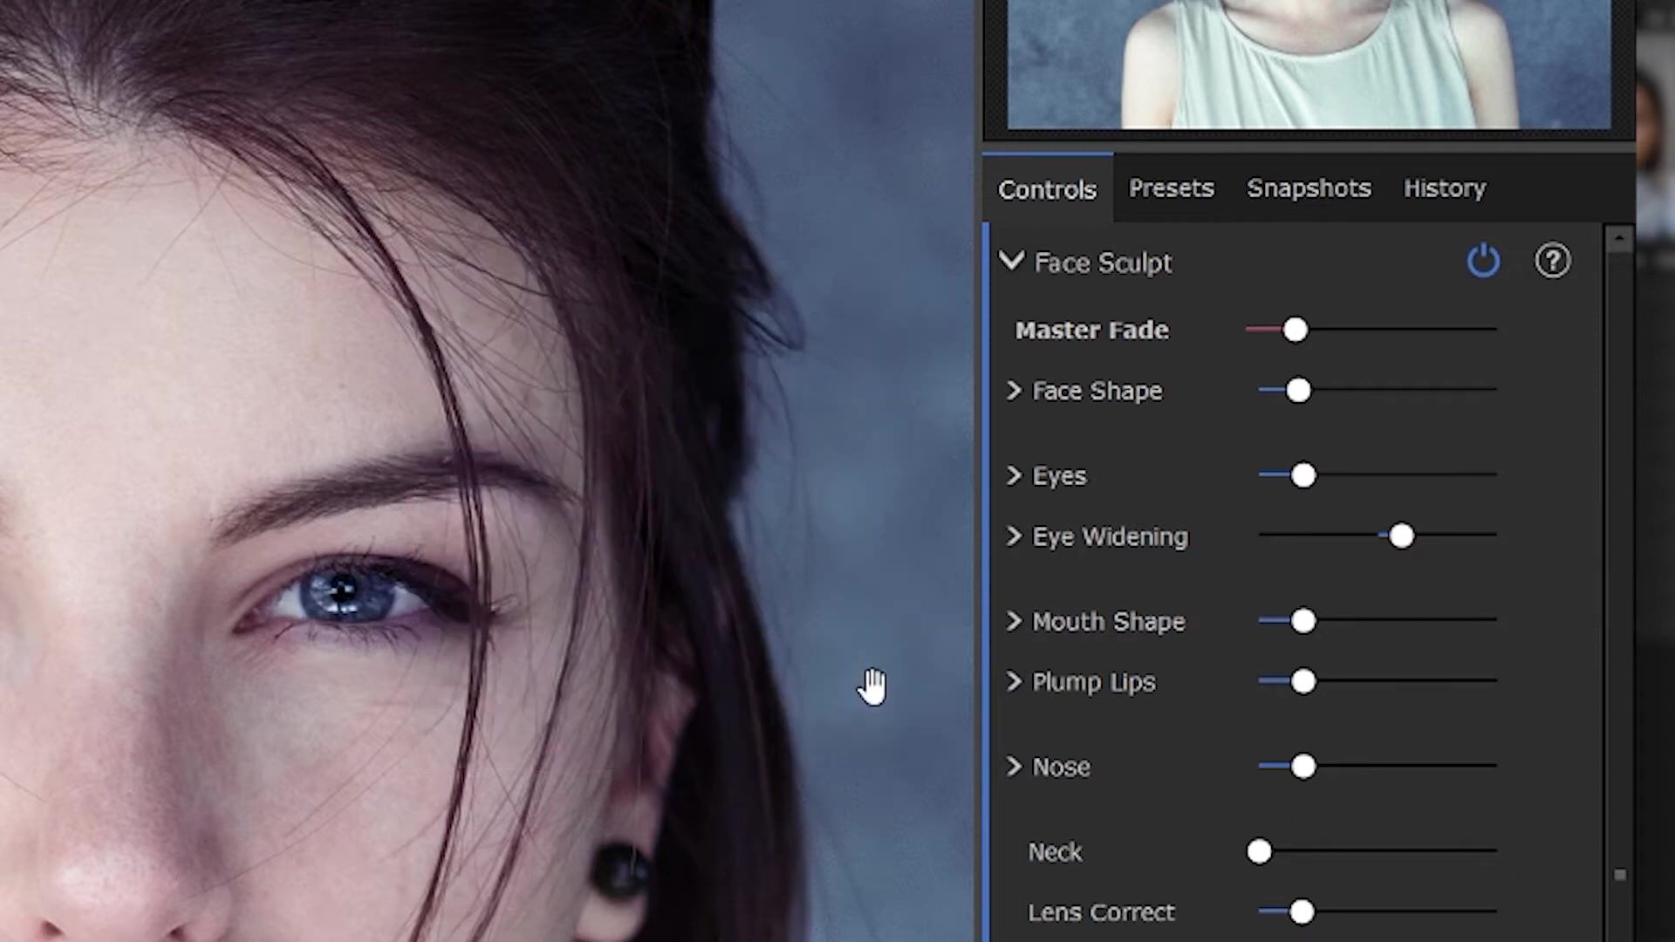Click the portrait preview thumbnail
The image size is (1675, 942).
point(1309,65)
